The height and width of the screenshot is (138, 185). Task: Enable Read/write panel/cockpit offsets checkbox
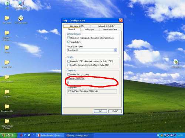point(69,65)
